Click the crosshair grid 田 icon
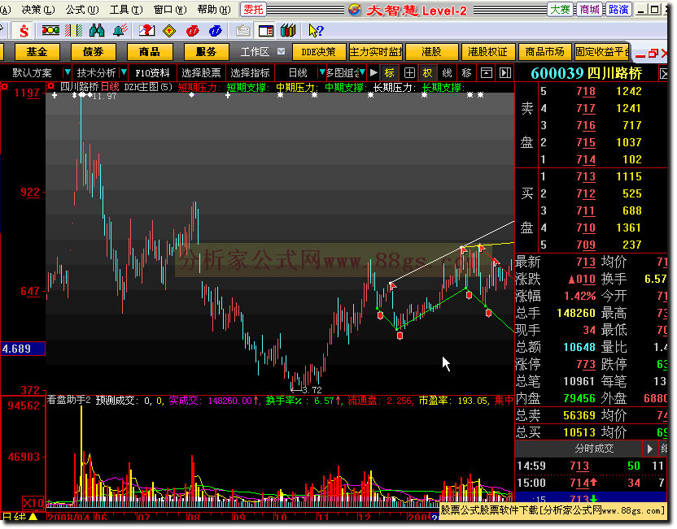The height and width of the screenshot is (529, 677). pos(409,73)
